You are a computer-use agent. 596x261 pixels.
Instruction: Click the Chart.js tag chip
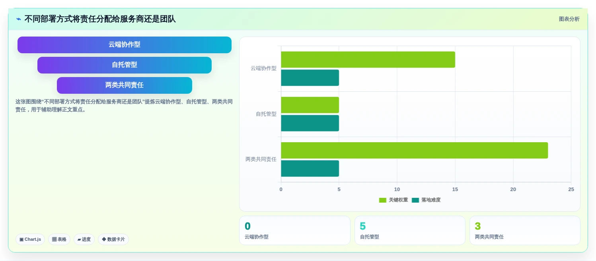pos(30,240)
